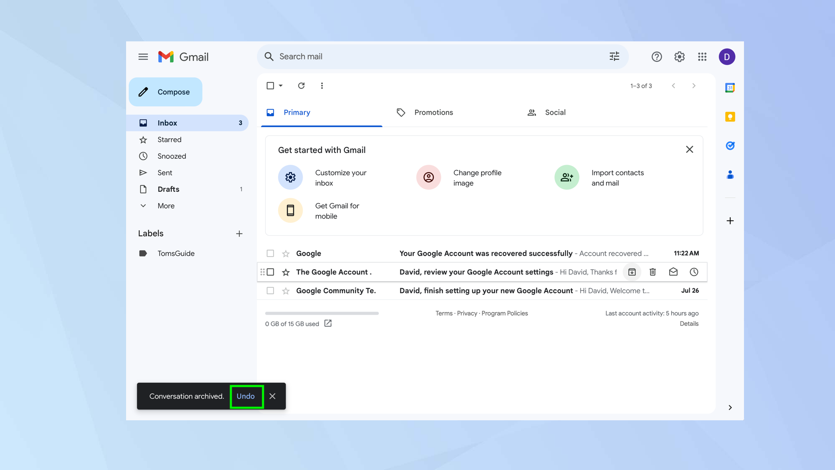Click the snooze icon on hovered email
The width and height of the screenshot is (835, 470).
pyautogui.click(x=694, y=272)
